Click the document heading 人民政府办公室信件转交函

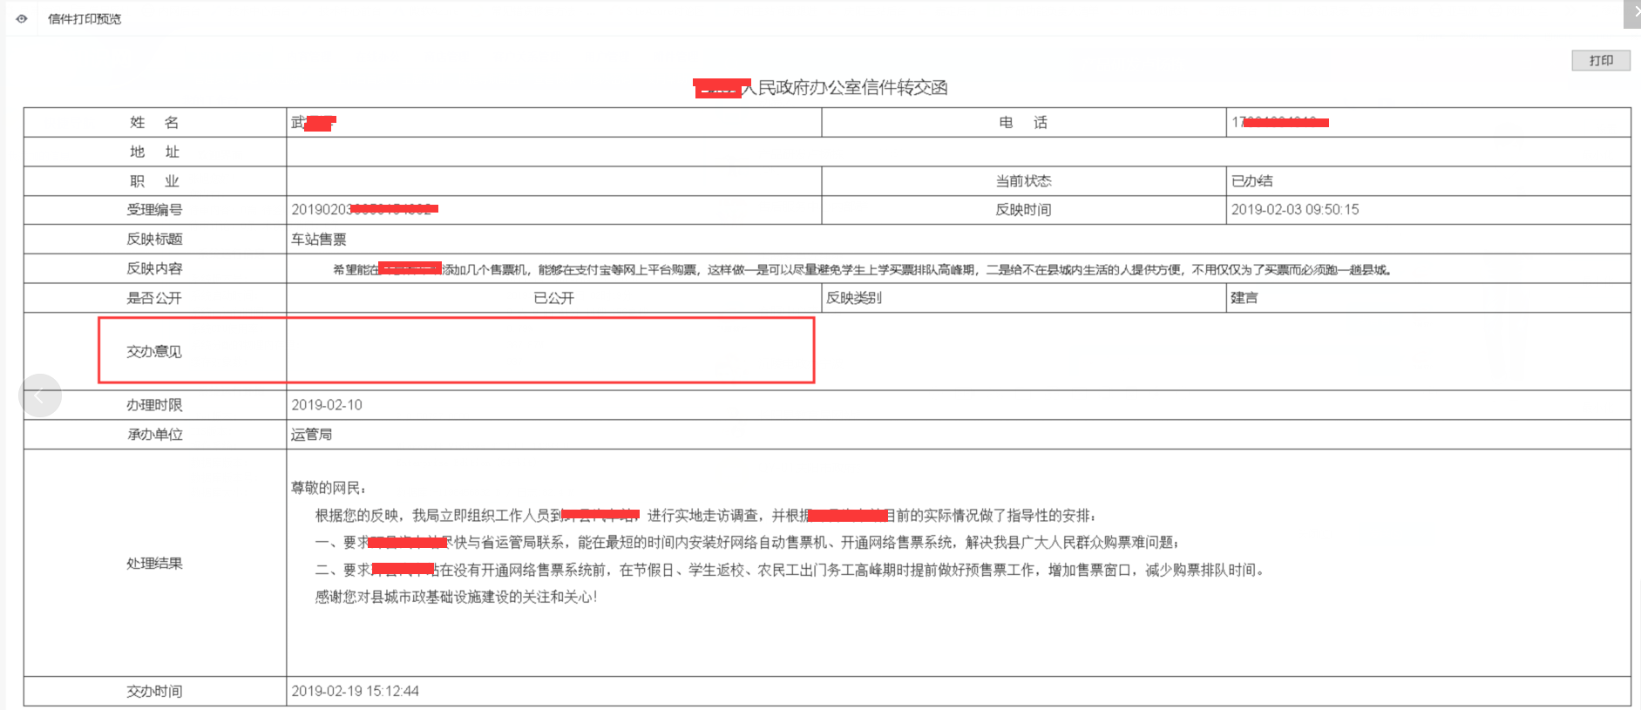coord(851,88)
